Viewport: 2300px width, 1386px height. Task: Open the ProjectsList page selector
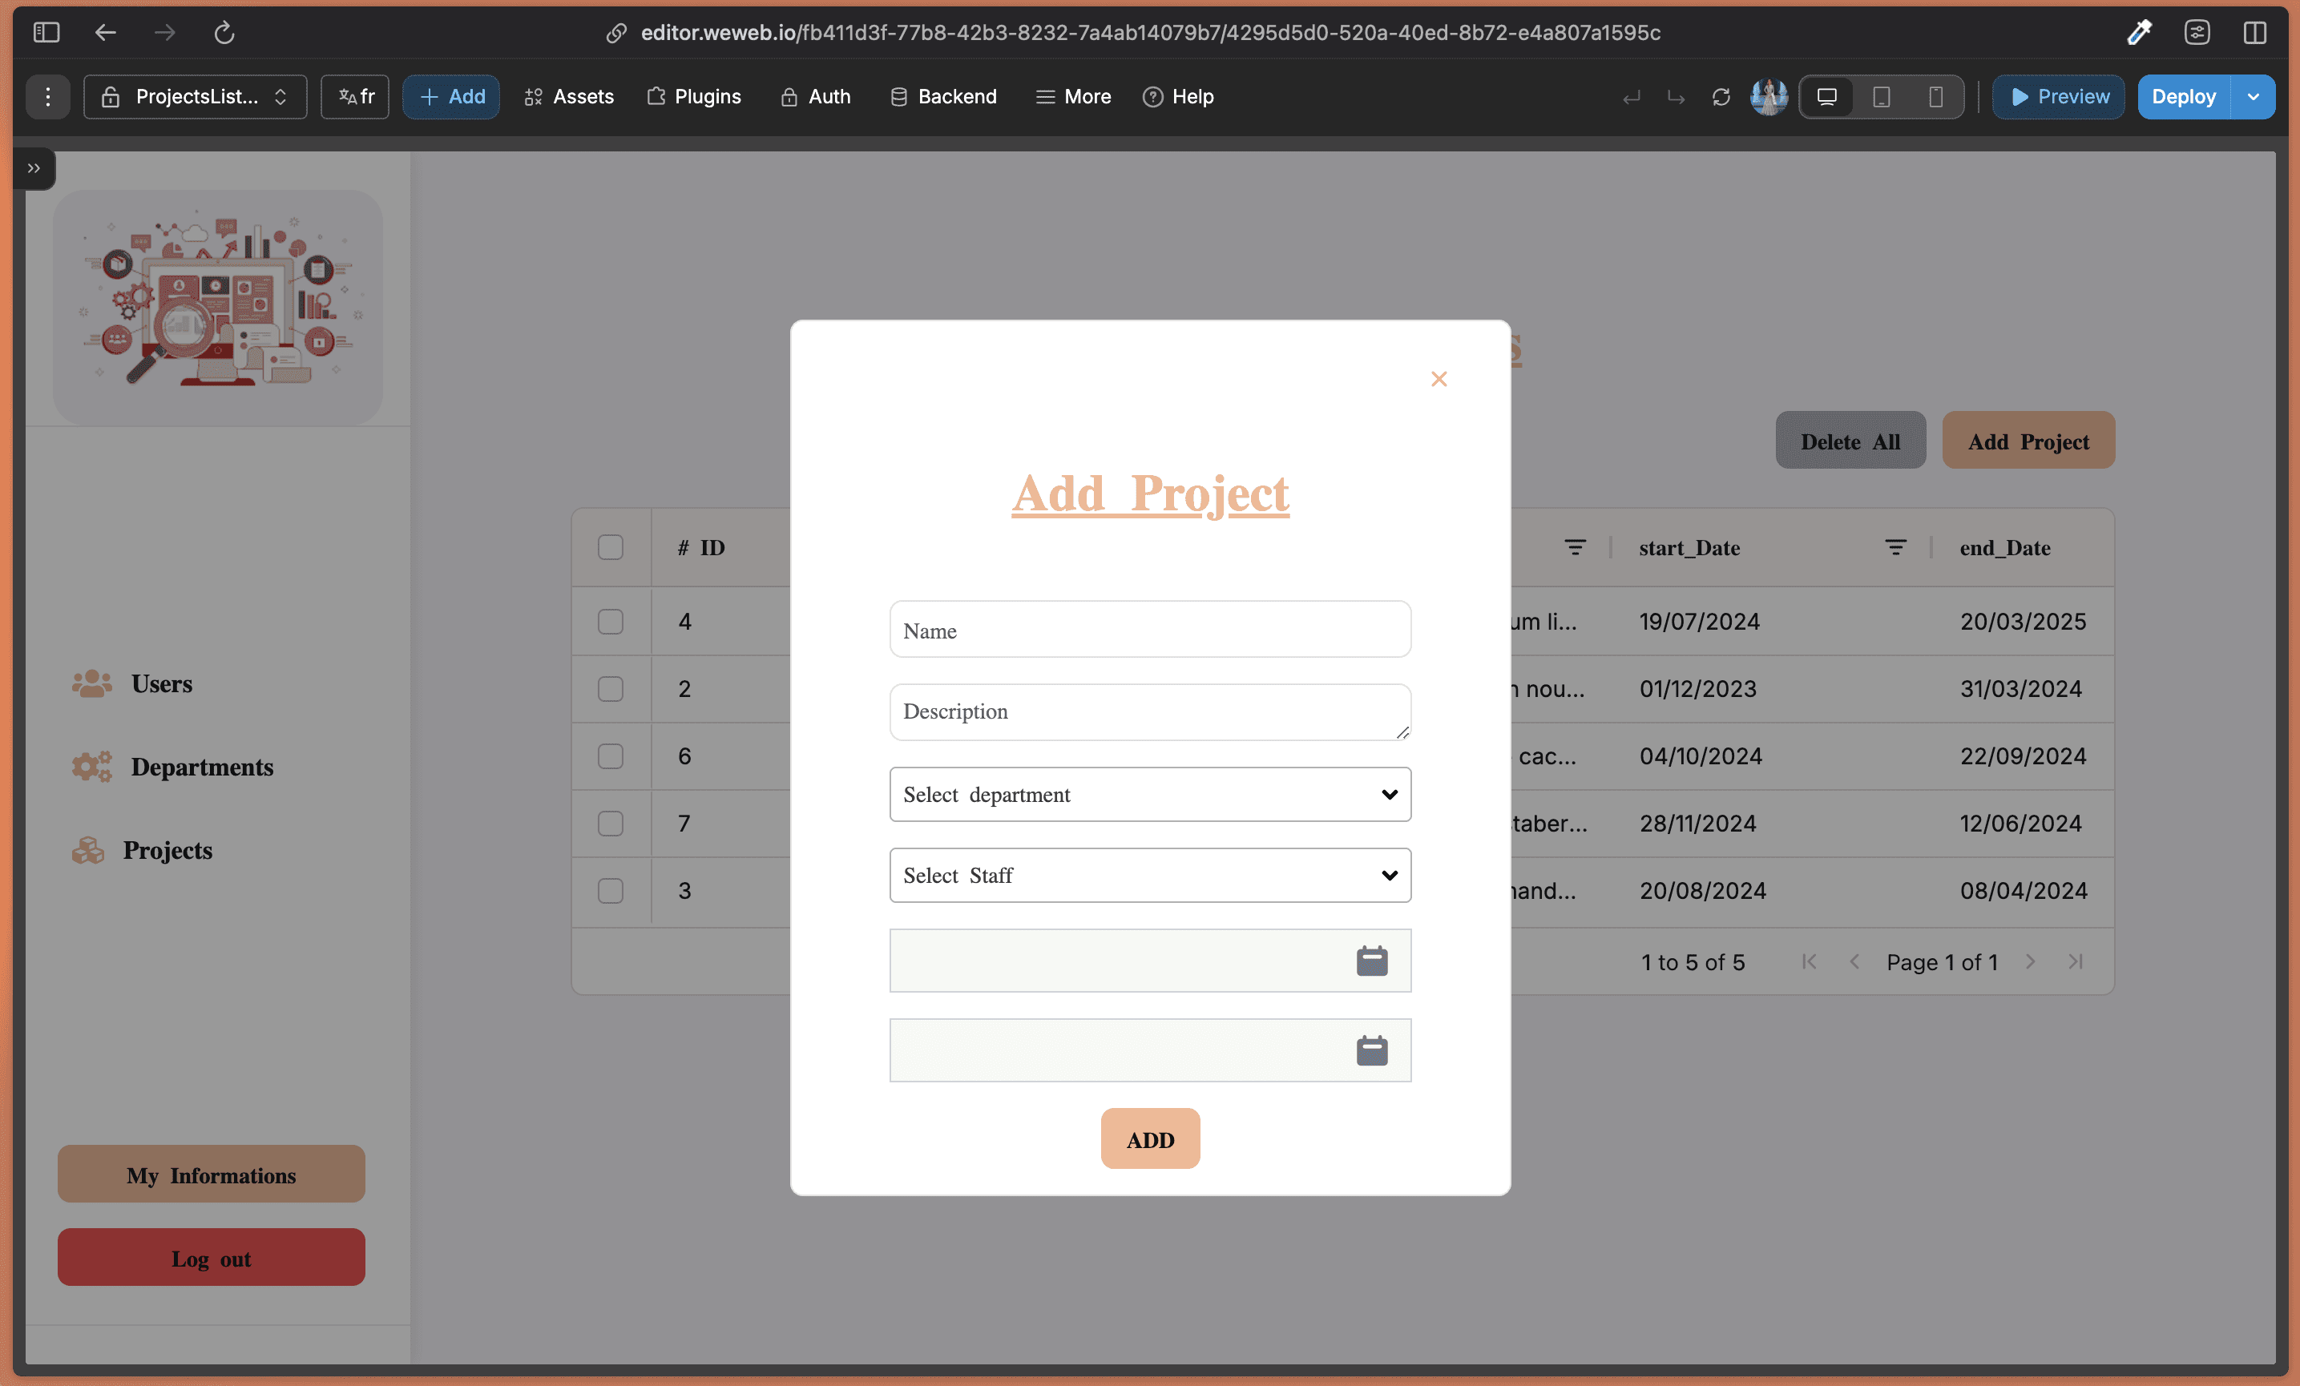click(x=195, y=97)
